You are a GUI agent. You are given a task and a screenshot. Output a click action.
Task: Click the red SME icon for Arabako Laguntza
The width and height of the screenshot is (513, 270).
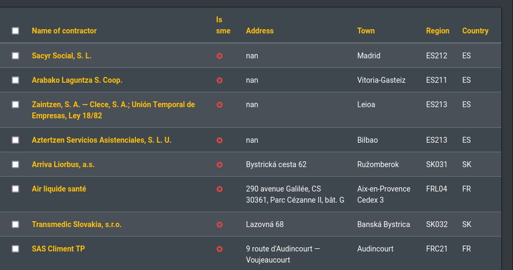[x=219, y=81]
